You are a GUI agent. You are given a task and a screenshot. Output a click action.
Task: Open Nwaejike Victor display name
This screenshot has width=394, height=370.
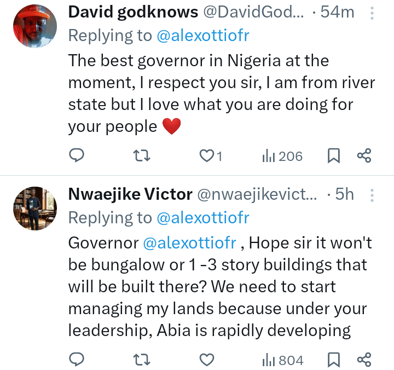pos(130,194)
